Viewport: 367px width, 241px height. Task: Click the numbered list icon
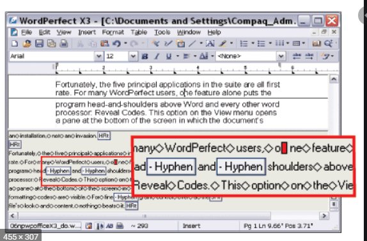[244, 43]
